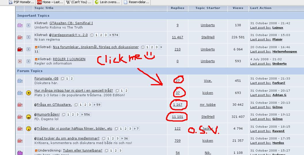Click the surprised smiley icon by Tråden där vi postar

click(28, 128)
